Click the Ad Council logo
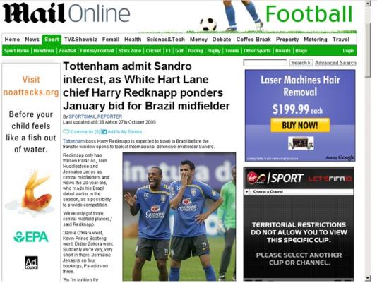The height and width of the screenshot is (283, 377). click(x=31, y=263)
